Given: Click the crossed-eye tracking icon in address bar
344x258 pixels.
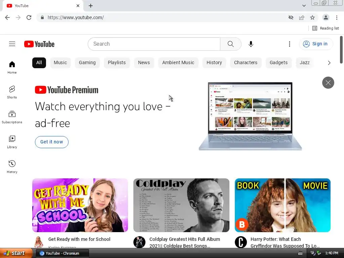Looking at the screenshot, I should click(x=291, y=17).
